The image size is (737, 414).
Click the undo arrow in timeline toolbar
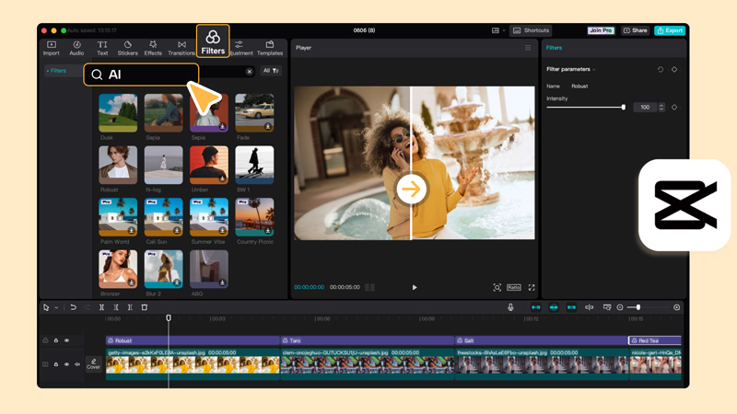(x=73, y=307)
